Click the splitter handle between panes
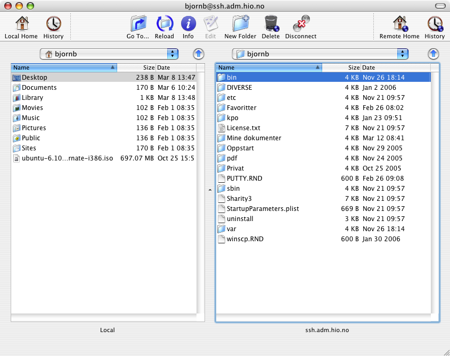The width and height of the screenshot is (450, 356). pyautogui.click(x=210, y=190)
